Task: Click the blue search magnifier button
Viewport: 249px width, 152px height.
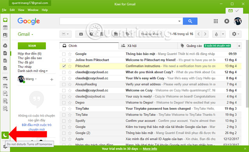Action: [x=190, y=21]
